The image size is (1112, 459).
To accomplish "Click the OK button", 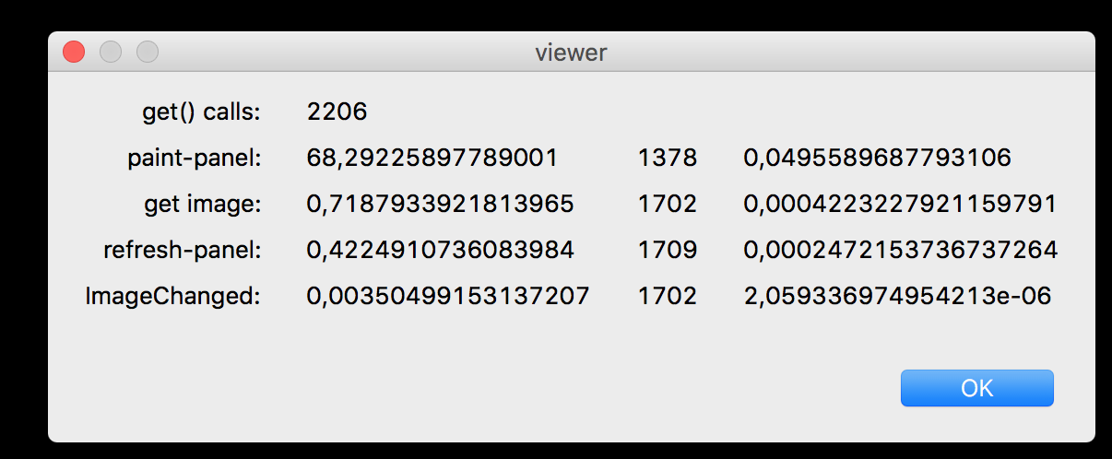I will pos(976,388).
